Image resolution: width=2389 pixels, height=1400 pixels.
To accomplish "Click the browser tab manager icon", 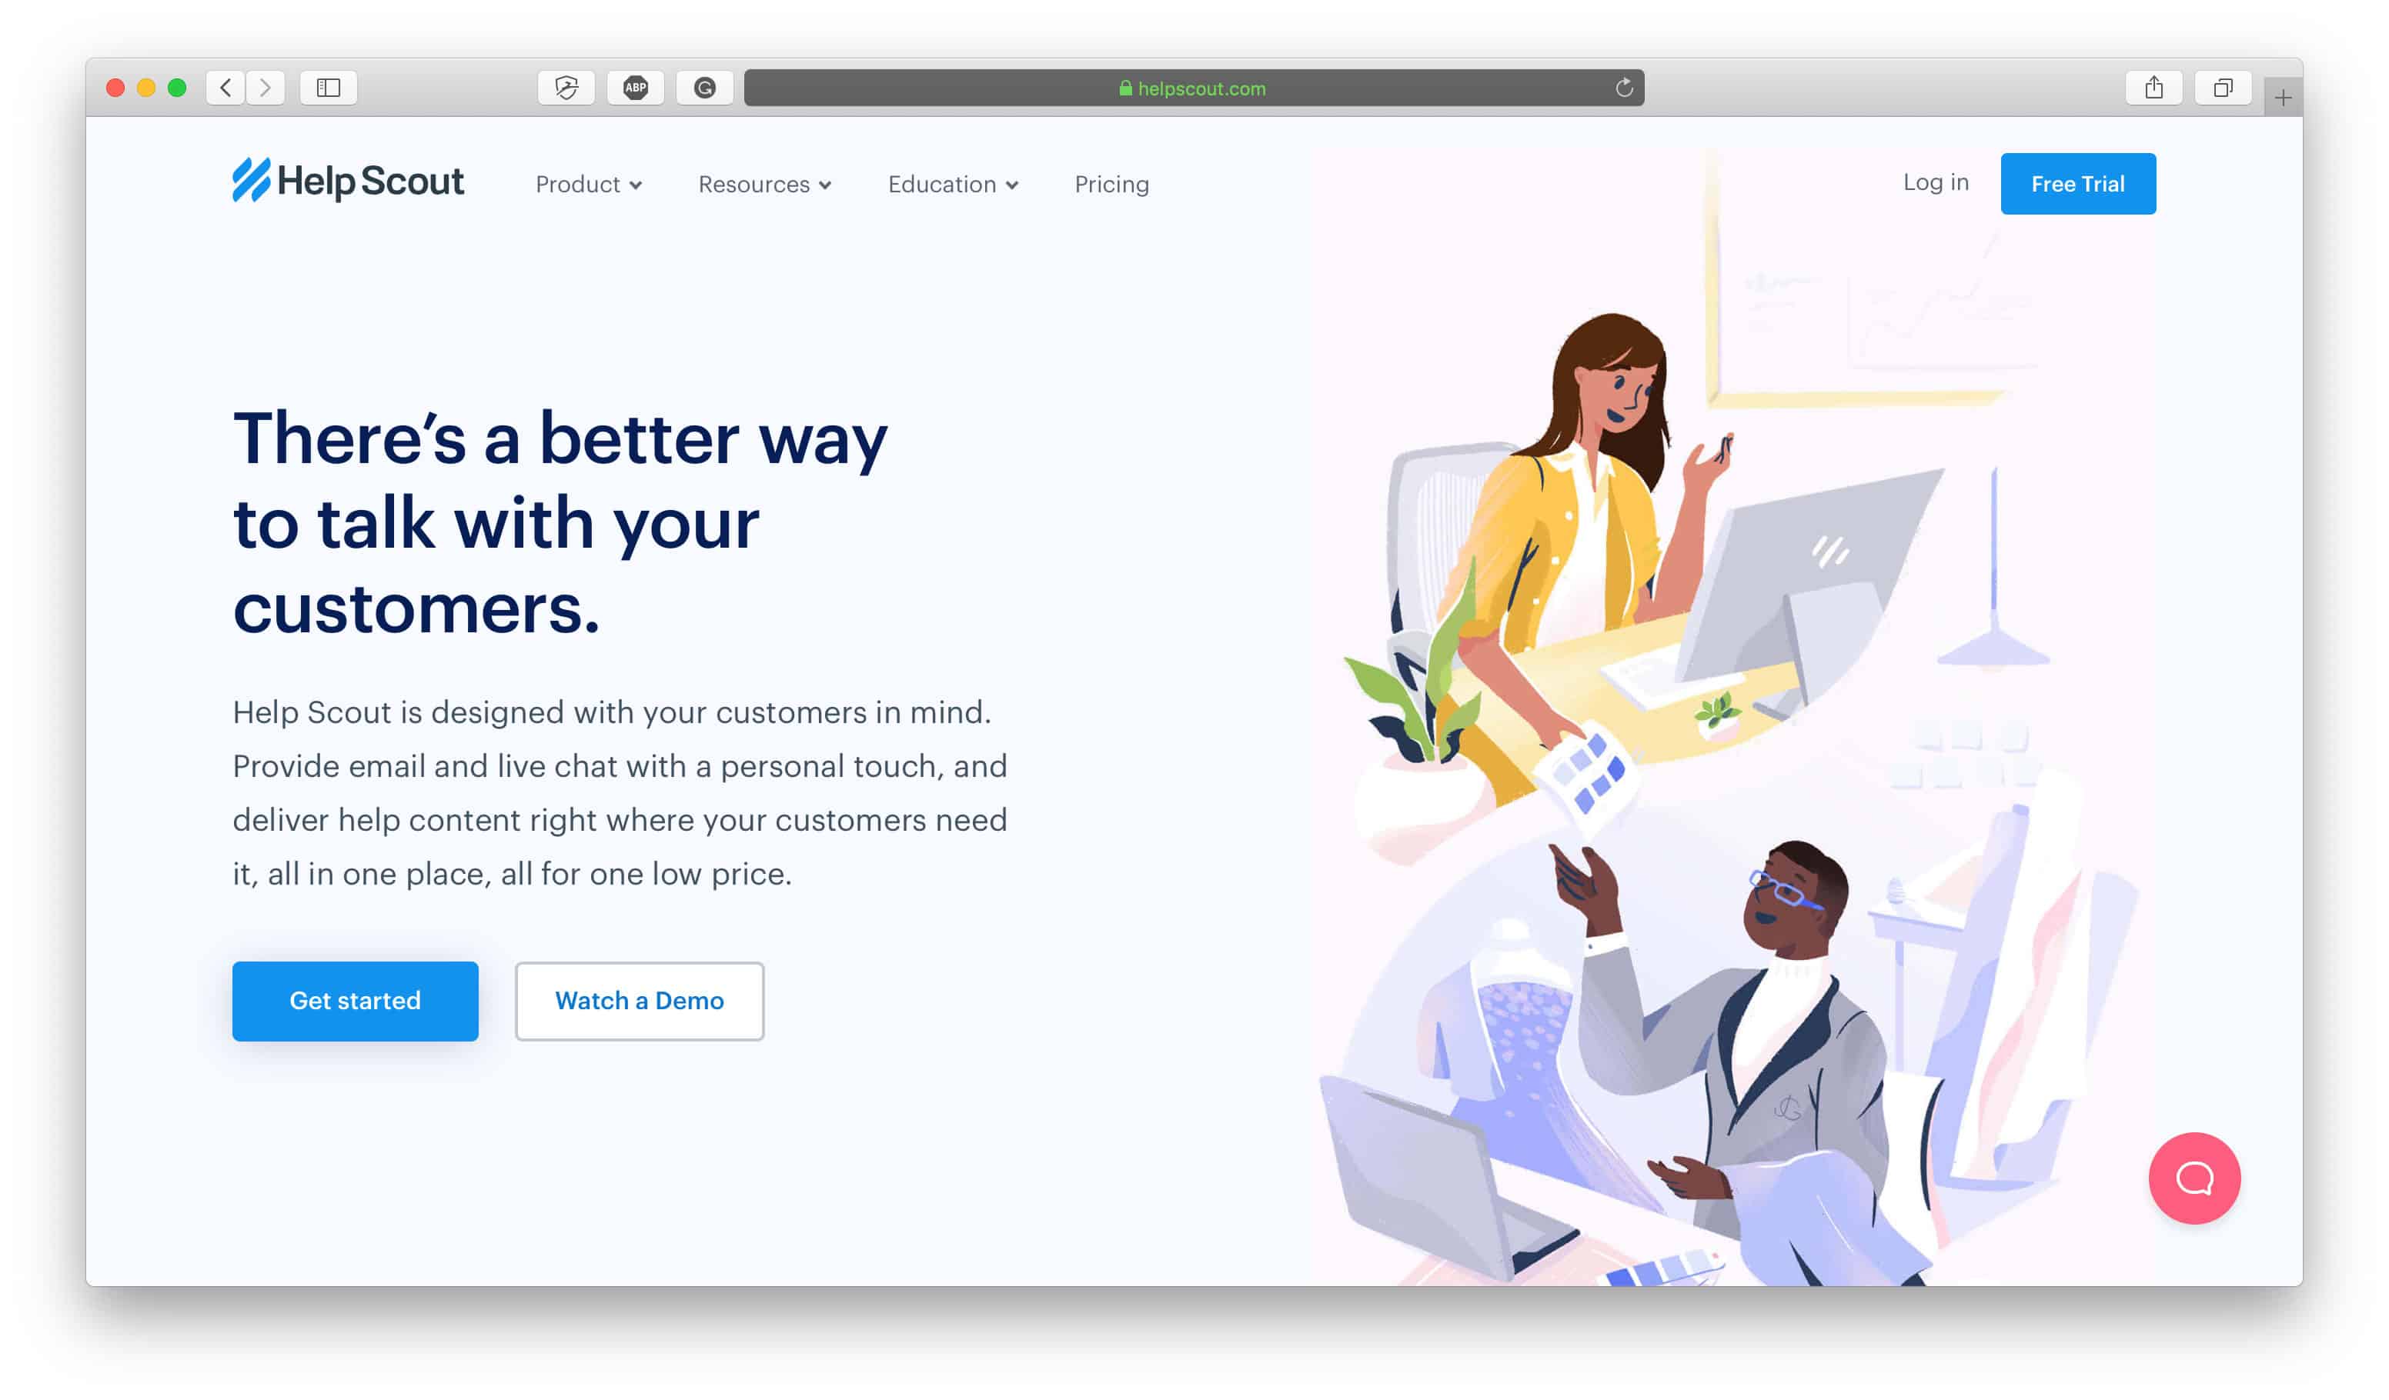I will tap(2224, 87).
